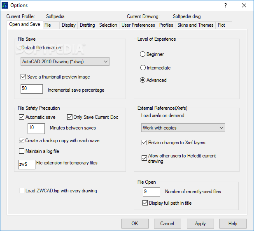Toggle Retain changes to Xref layers
The image size is (254, 231).
pos(144,143)
